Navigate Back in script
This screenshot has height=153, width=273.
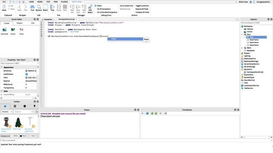pyautogui.click(x=20, y=8)
